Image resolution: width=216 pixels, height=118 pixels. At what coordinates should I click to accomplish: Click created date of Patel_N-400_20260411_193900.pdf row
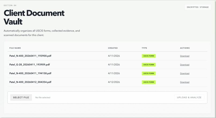click(x=114, y=56)
